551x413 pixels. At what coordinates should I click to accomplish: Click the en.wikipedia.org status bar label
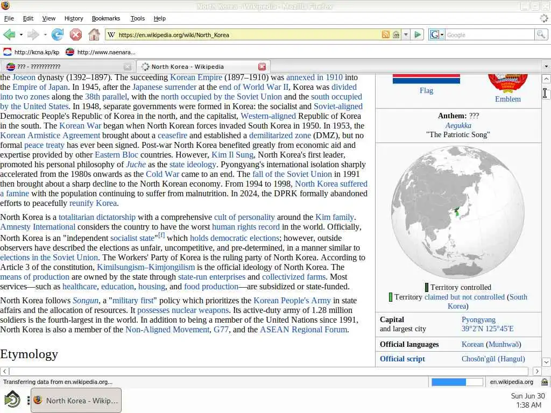pyautogui.click(x=511, y=382)
